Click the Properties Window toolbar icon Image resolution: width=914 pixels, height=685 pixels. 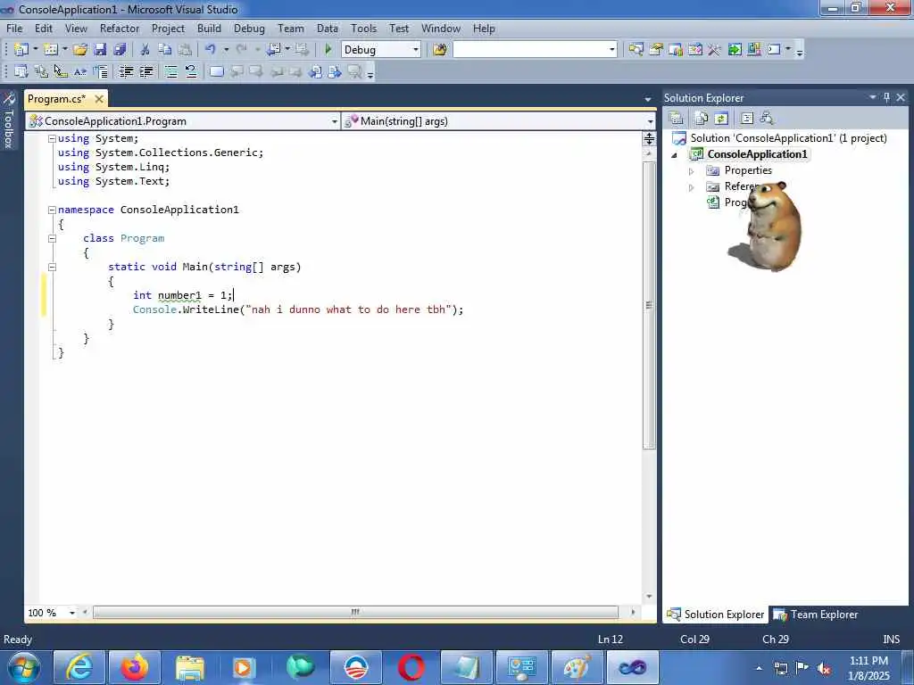(x=656, y=50)
